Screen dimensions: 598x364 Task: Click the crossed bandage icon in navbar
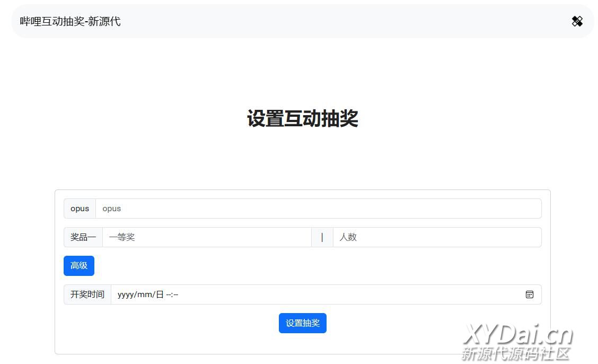pyautogui.click(x=577, y=21)
